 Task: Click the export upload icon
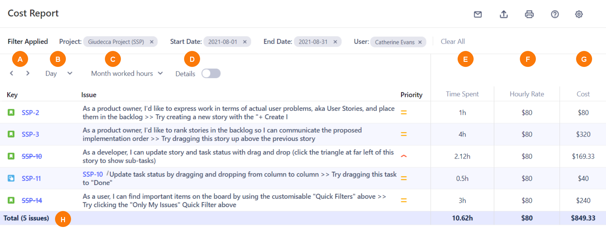pos(504,14)
